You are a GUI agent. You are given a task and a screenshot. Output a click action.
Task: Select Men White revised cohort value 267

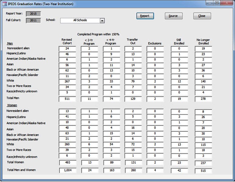[67, 82]
